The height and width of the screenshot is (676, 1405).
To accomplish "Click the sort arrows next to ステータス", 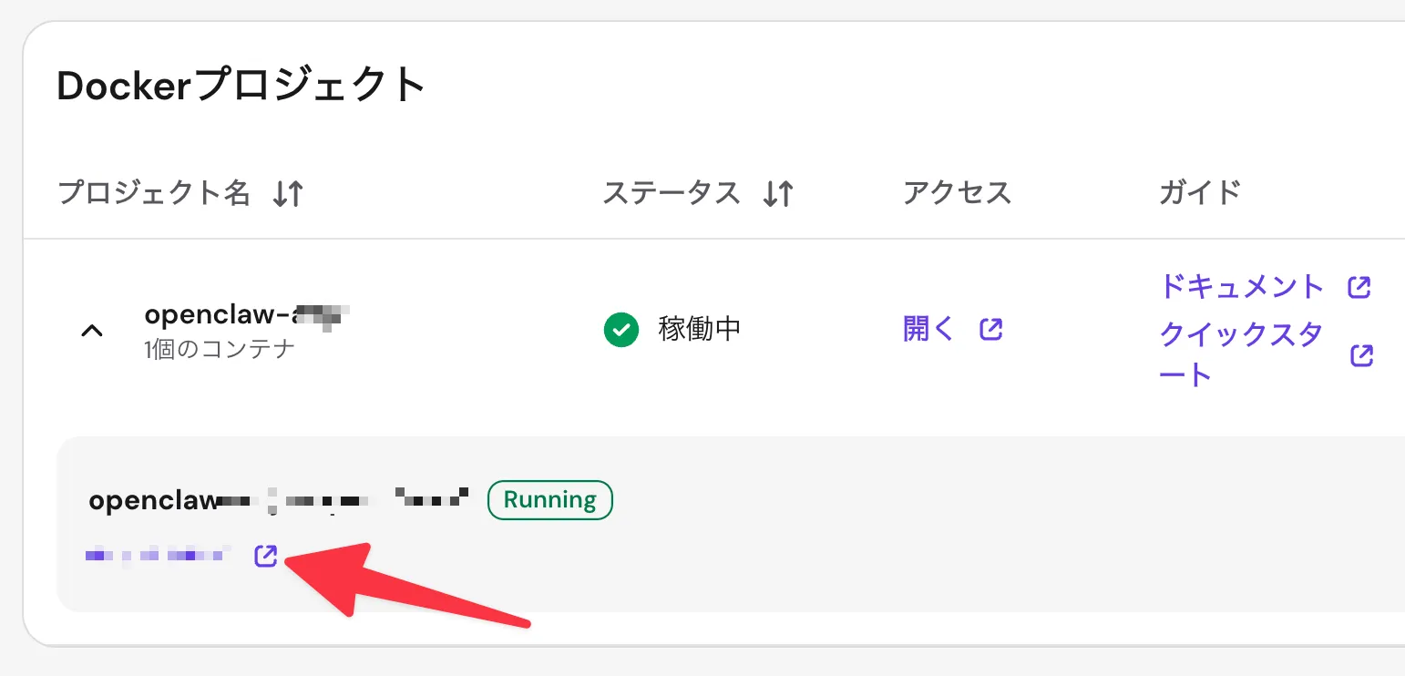I will pos(779,192).
